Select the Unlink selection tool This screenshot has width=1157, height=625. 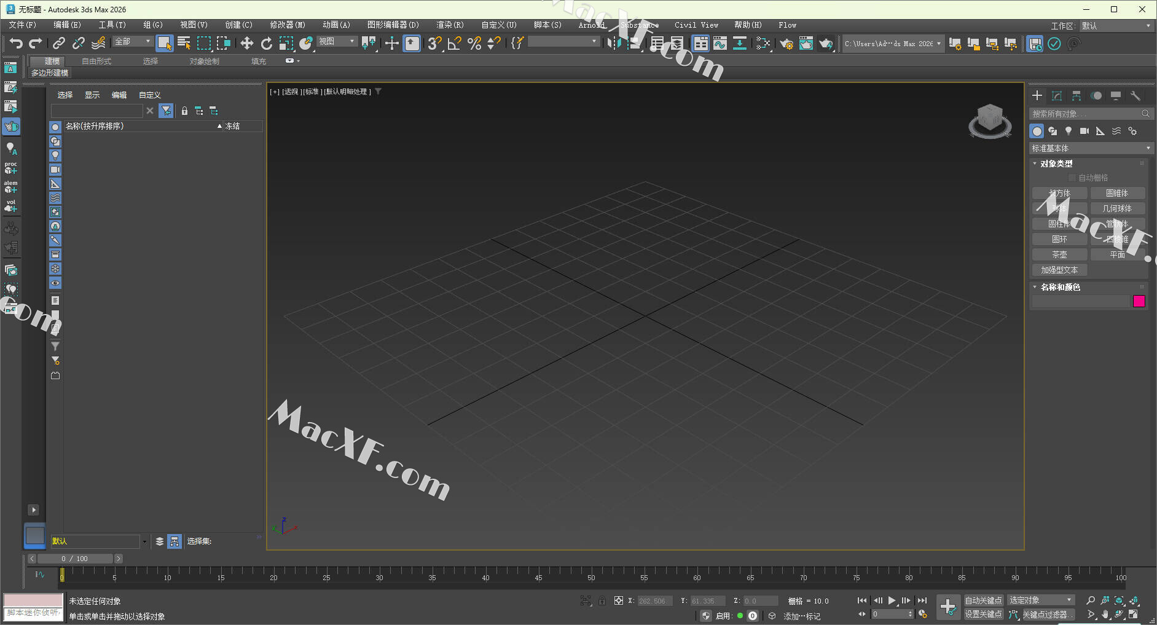pos(78,43)
